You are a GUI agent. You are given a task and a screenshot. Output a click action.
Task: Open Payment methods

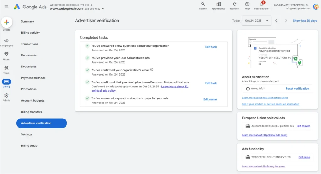tap(33, 78)
